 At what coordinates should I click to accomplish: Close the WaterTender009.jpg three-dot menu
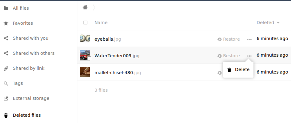(249, 56)
